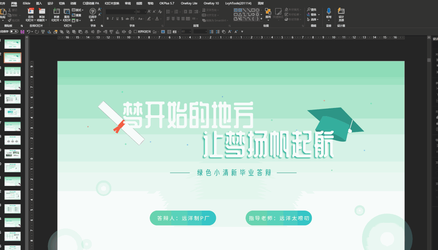
Task: Open the OneKey Lite tab
Action: pyautogui.click(x=189, y=3)
